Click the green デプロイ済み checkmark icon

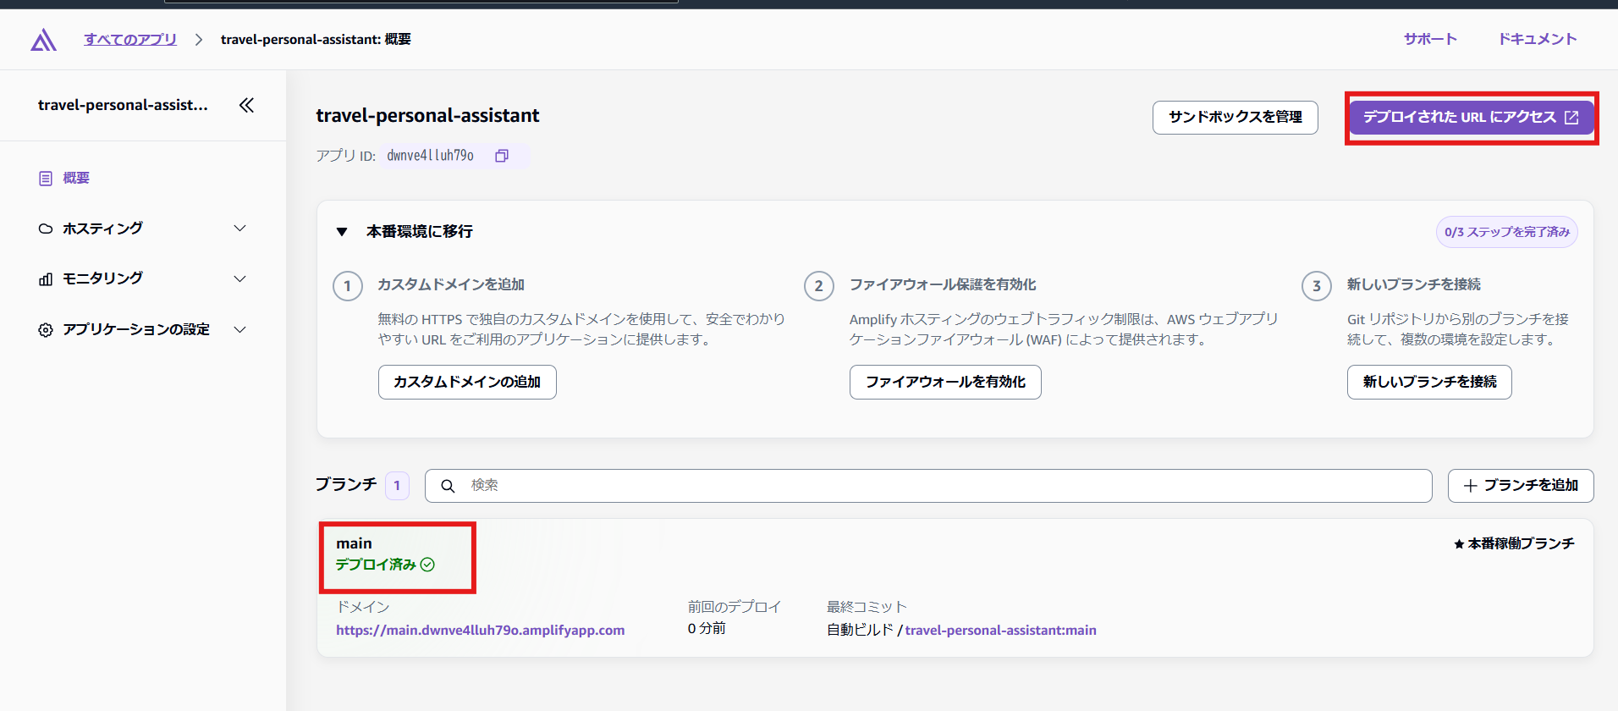pyautogui.click(x=428, y=565)
